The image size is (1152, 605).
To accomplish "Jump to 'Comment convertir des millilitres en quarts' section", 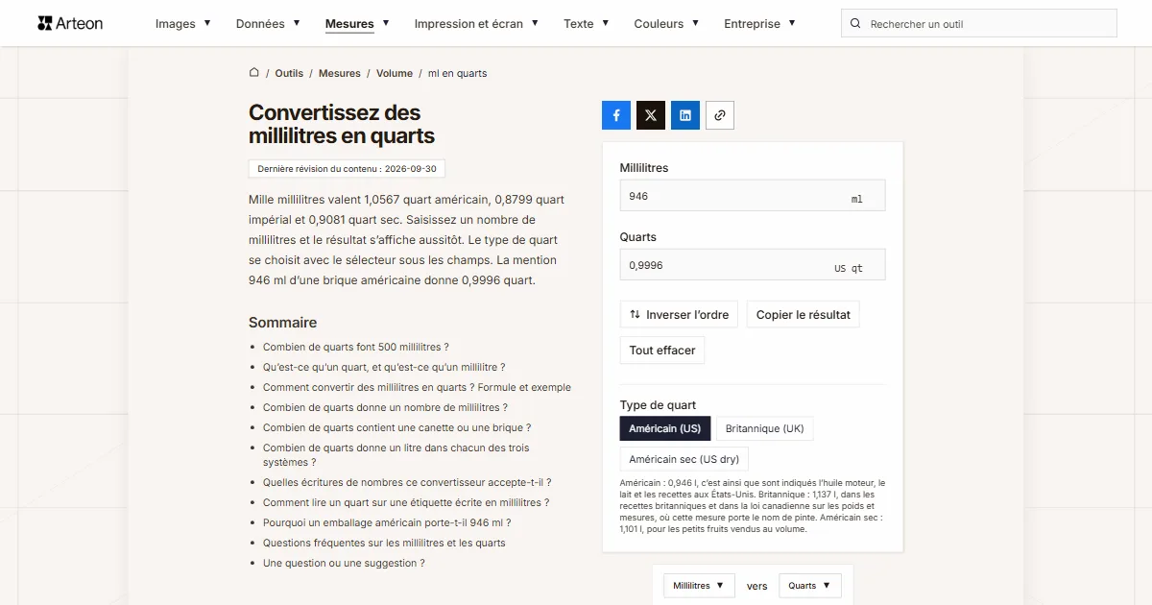I will [x=417, y=387].
